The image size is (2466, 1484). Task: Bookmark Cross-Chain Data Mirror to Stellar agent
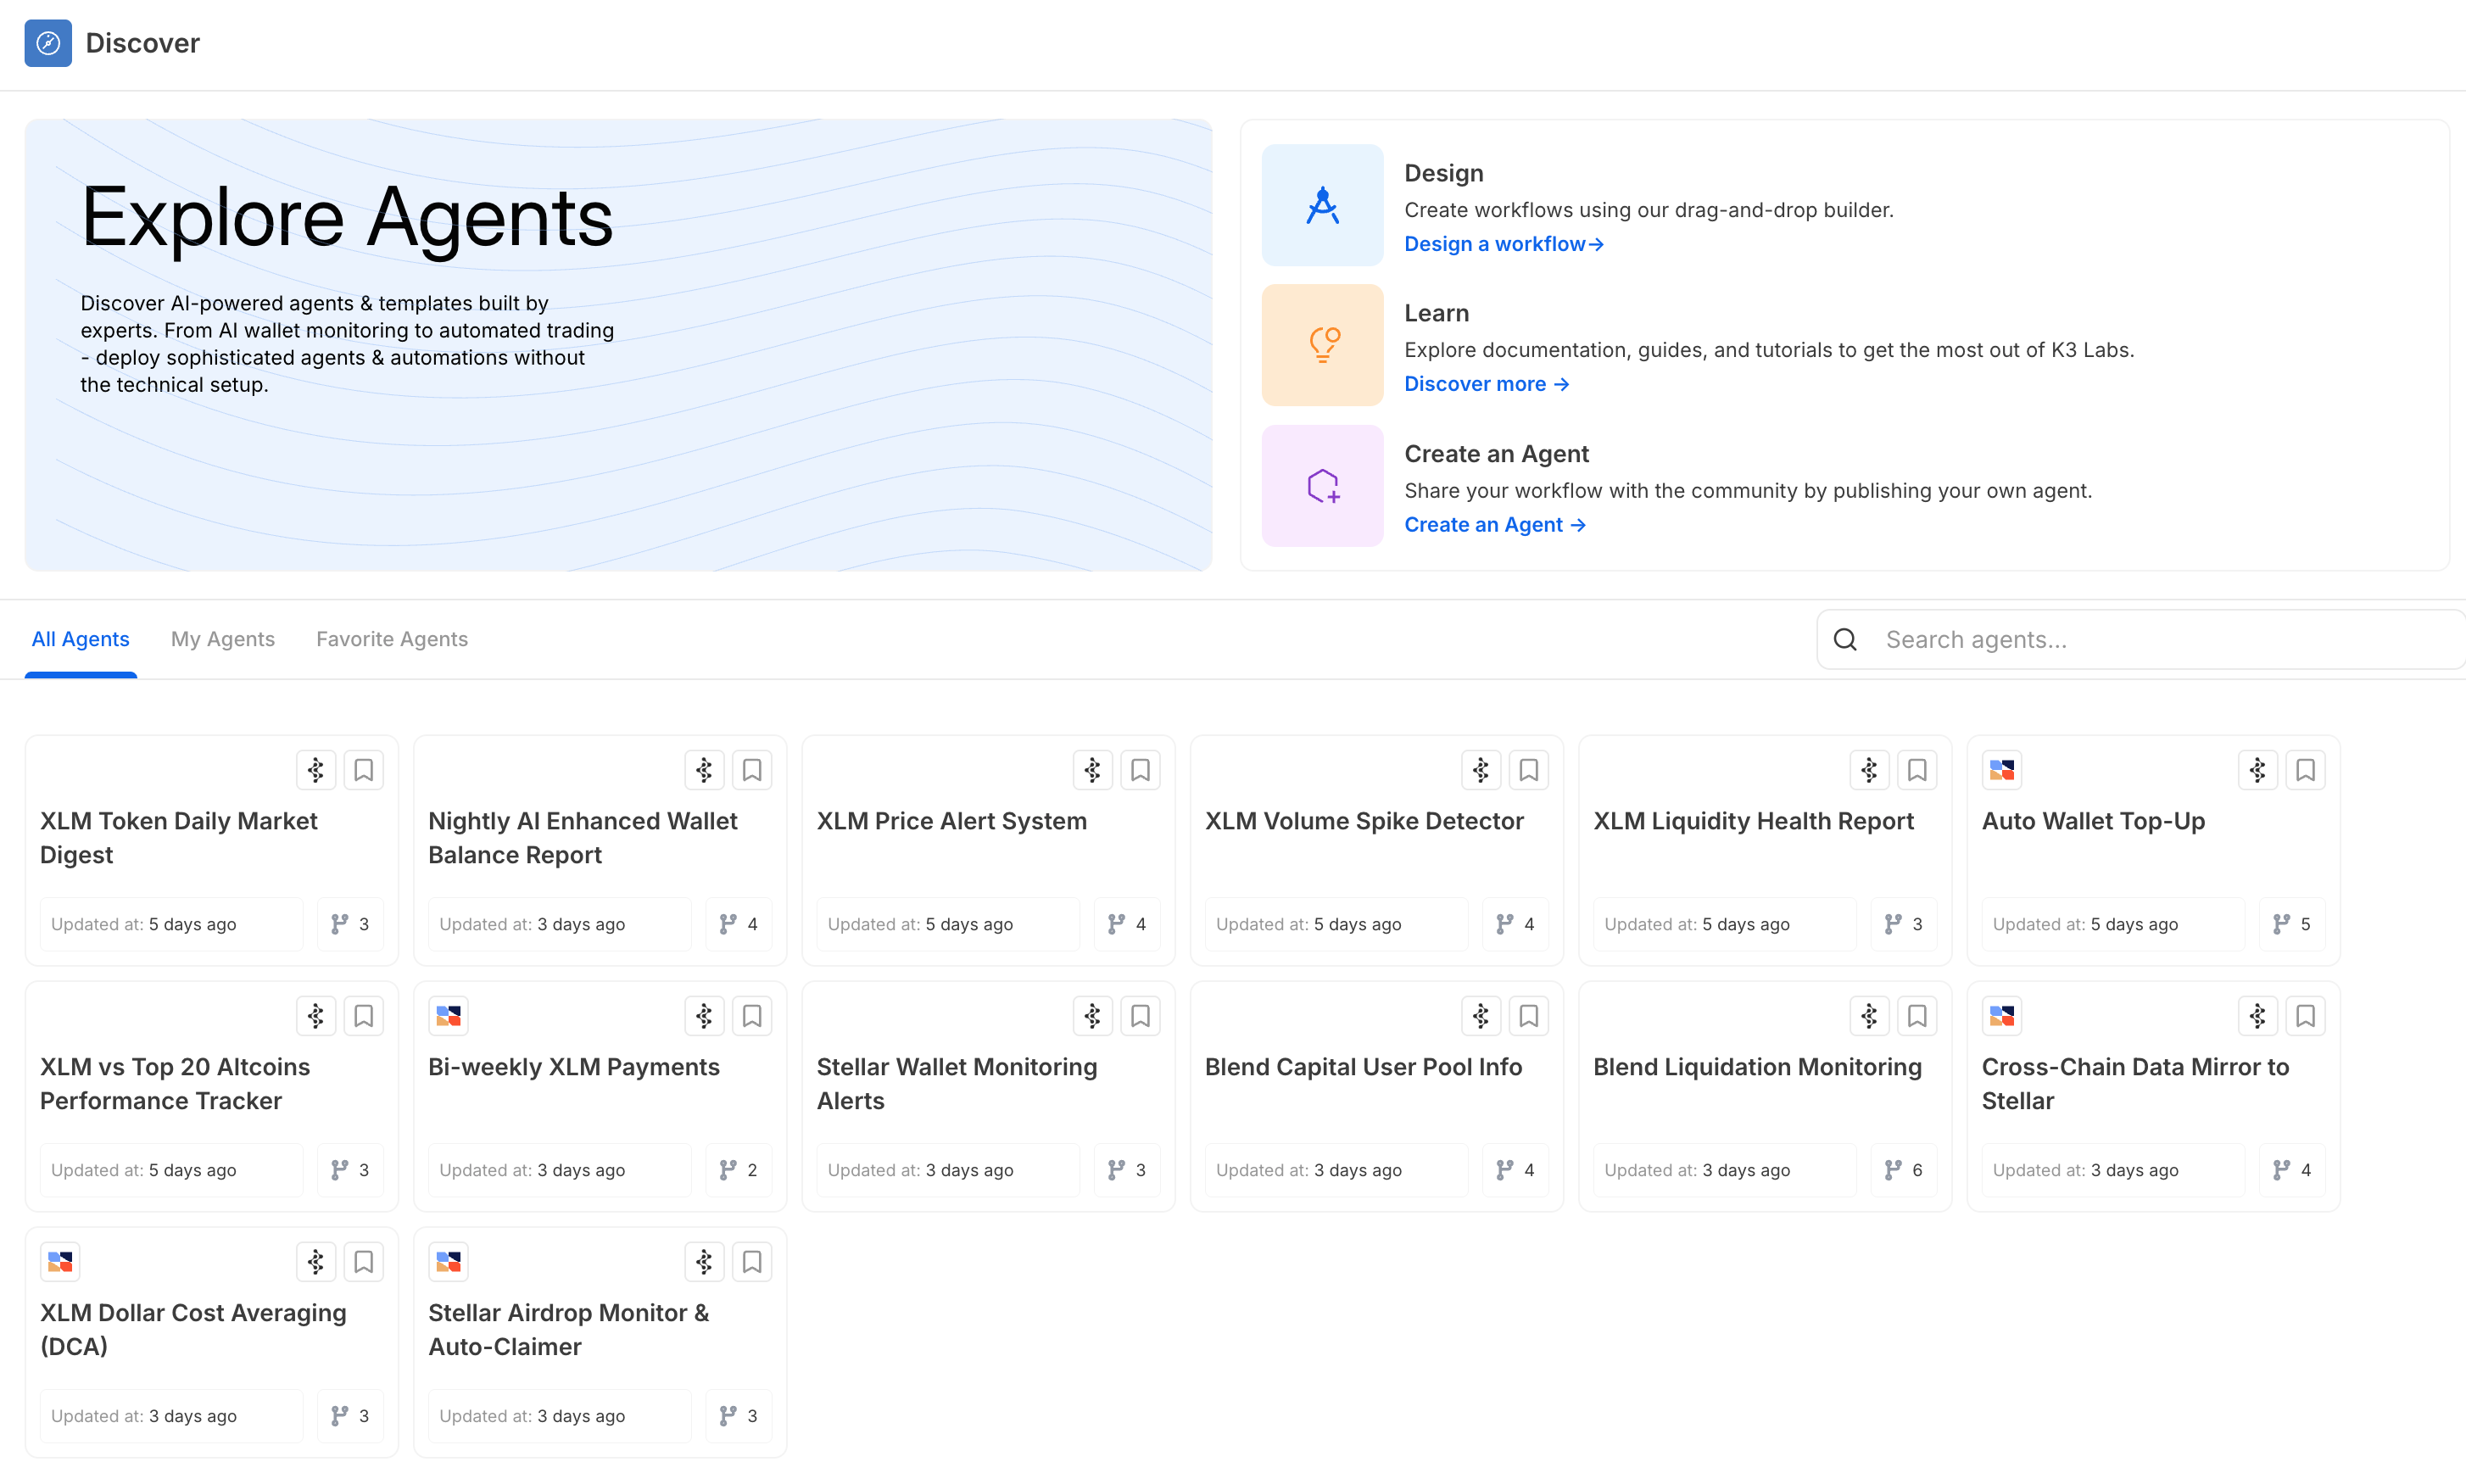(2305, 1016)
